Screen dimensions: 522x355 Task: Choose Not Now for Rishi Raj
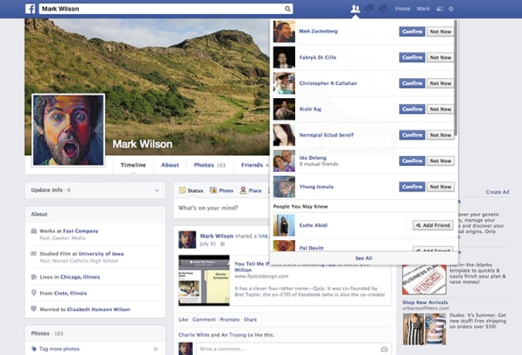[x=441, y=110]
